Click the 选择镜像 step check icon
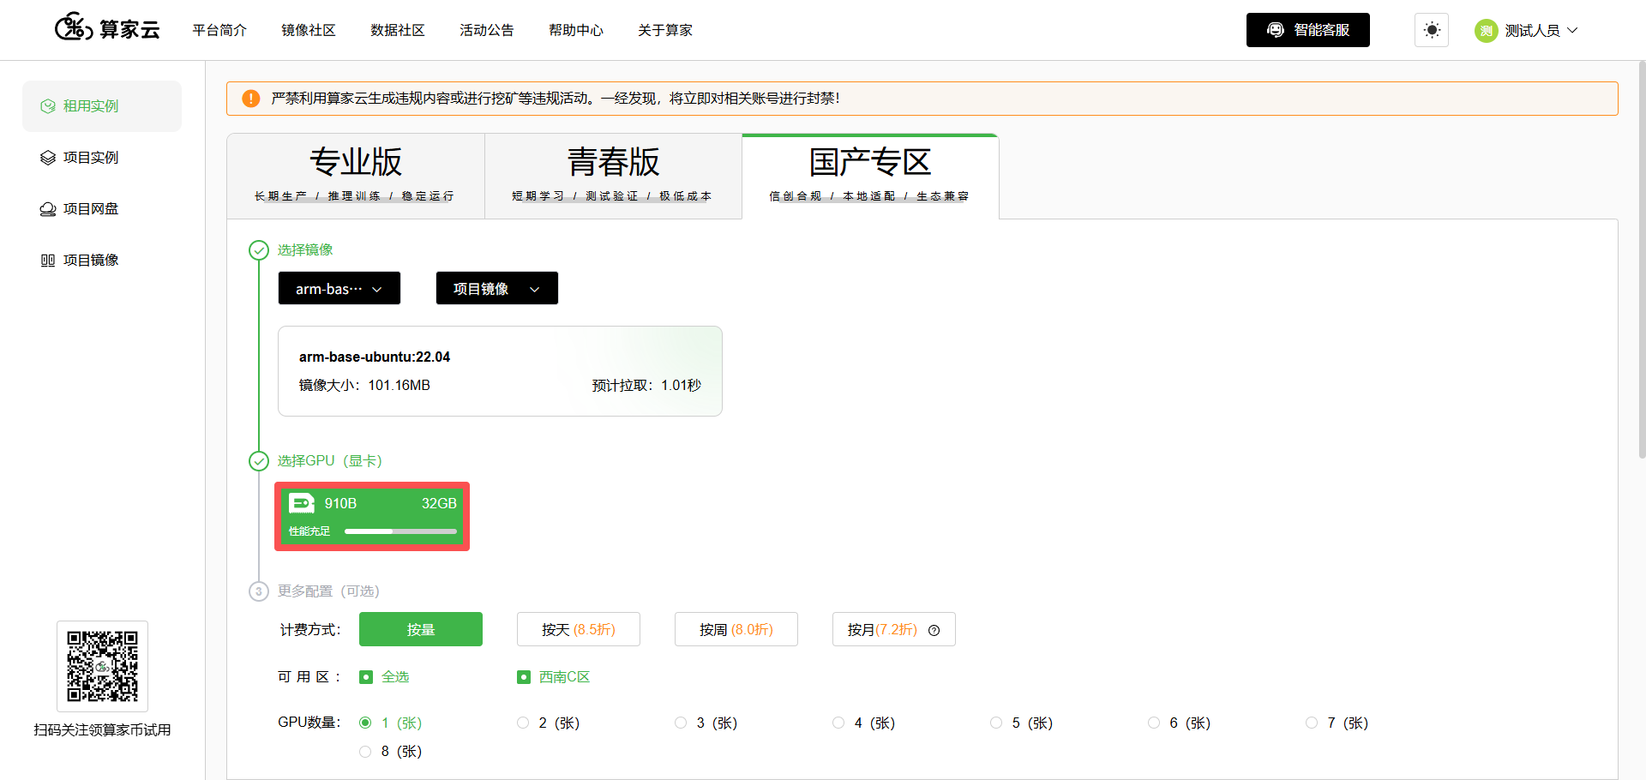 click(x=259, y=250)
